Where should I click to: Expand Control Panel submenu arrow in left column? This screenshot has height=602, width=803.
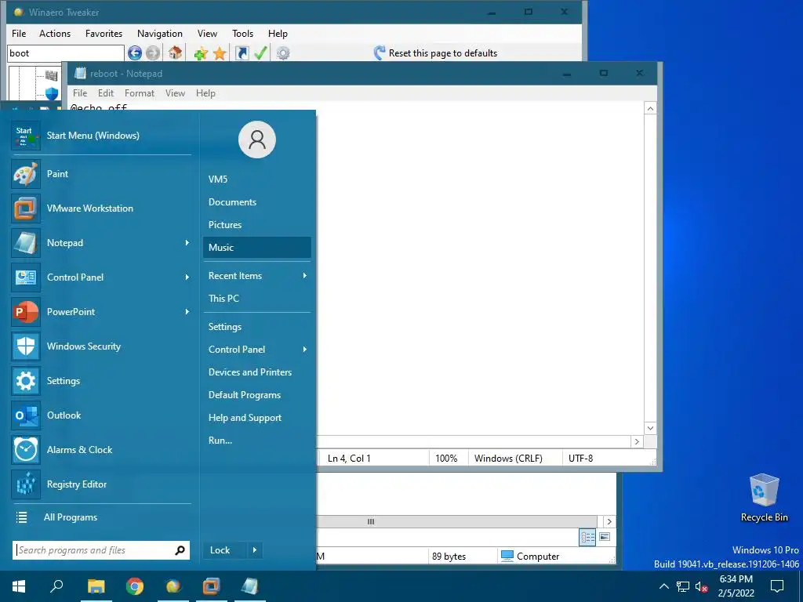click(x=187, y=277)
